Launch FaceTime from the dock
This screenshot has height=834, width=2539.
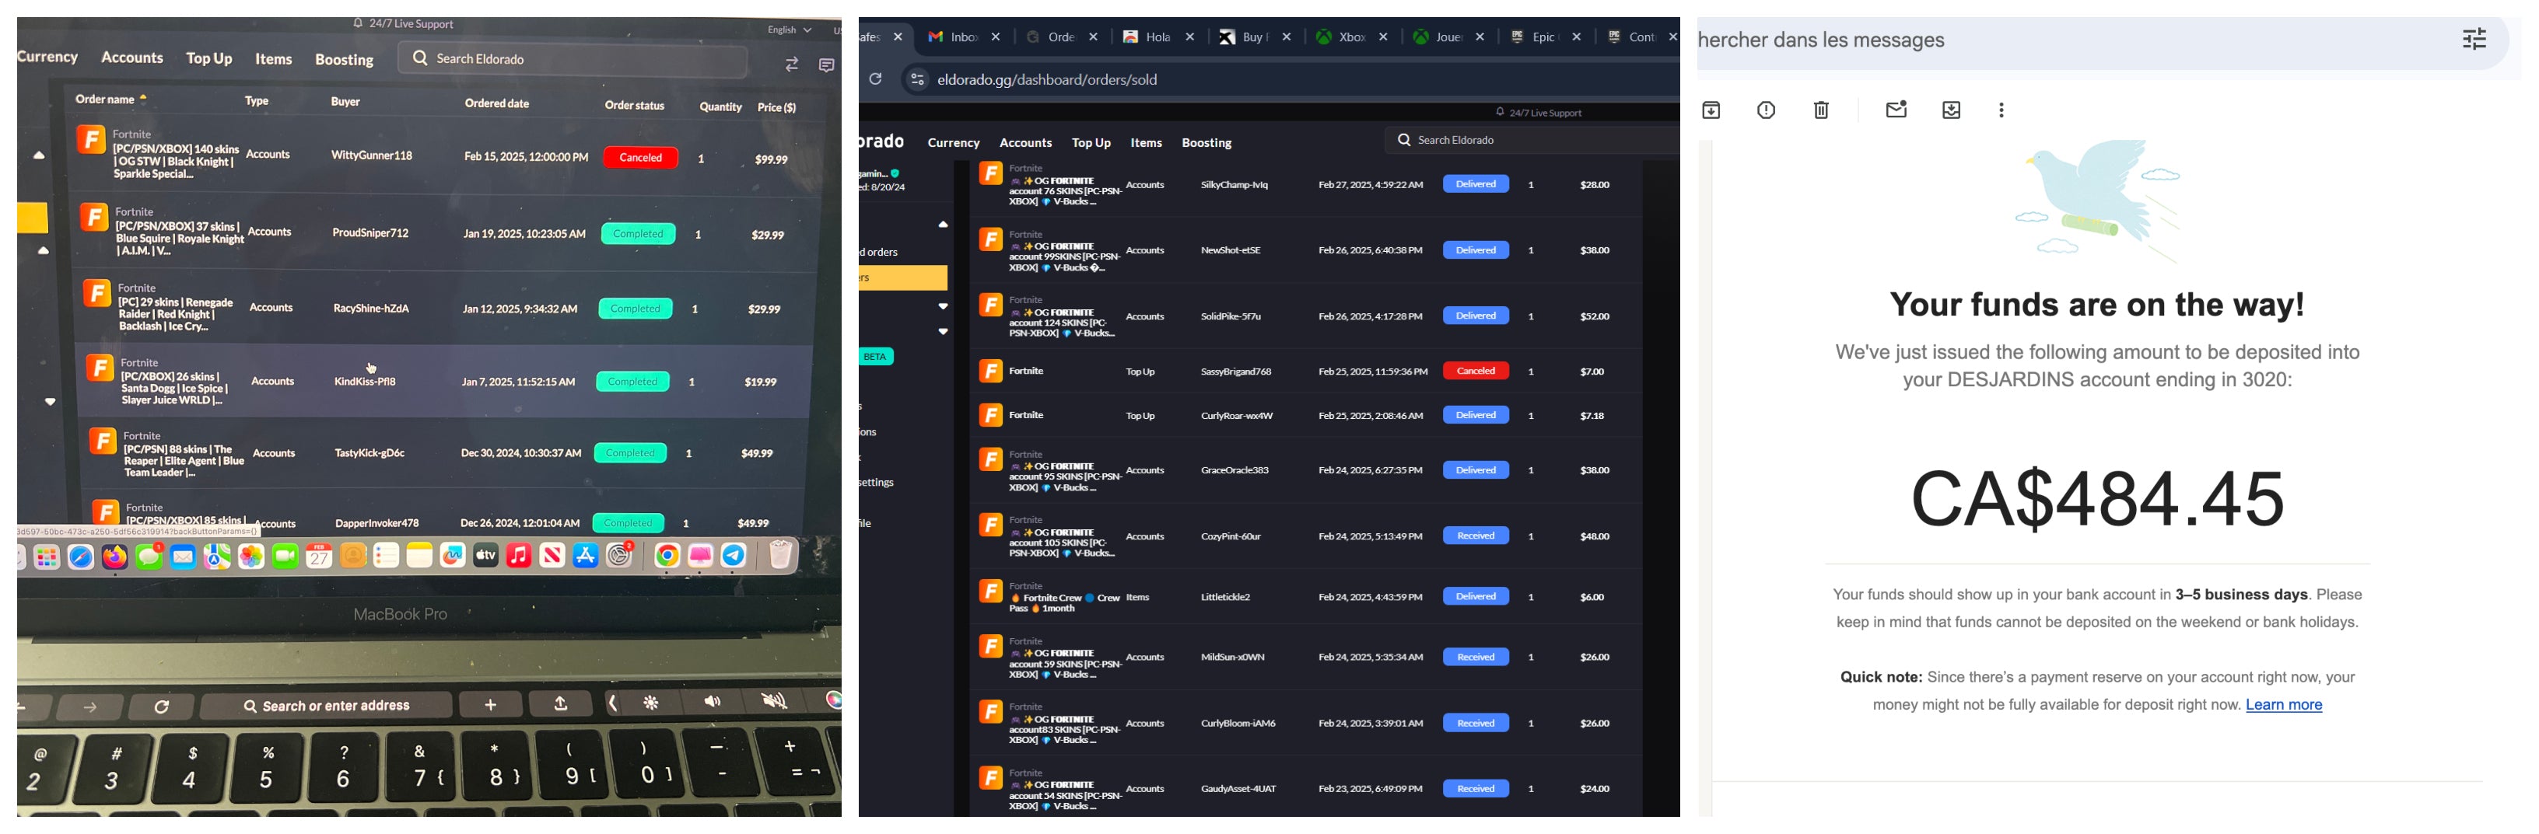(x=285, y=557)
